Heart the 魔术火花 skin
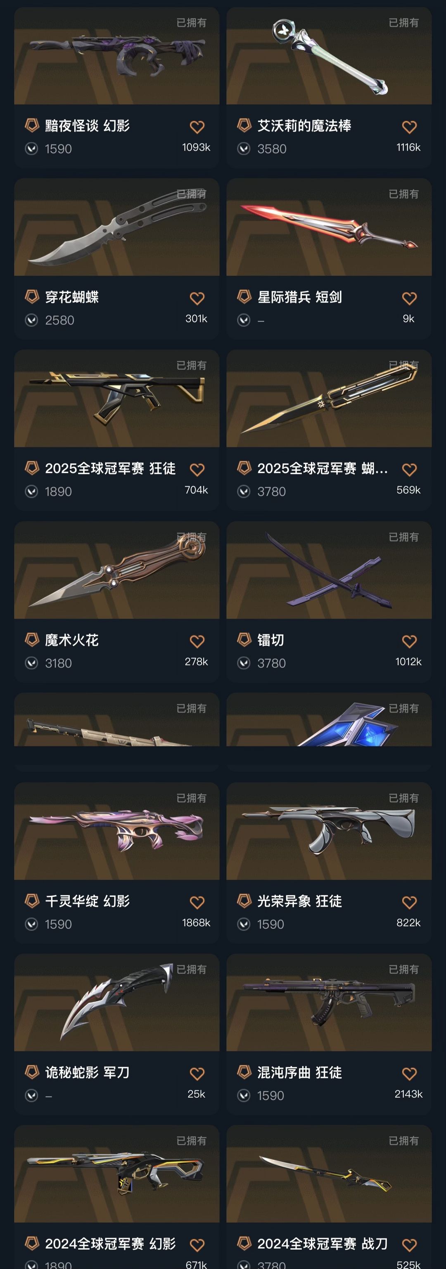This screenshot has height=1269, width=446. (197, 641)
